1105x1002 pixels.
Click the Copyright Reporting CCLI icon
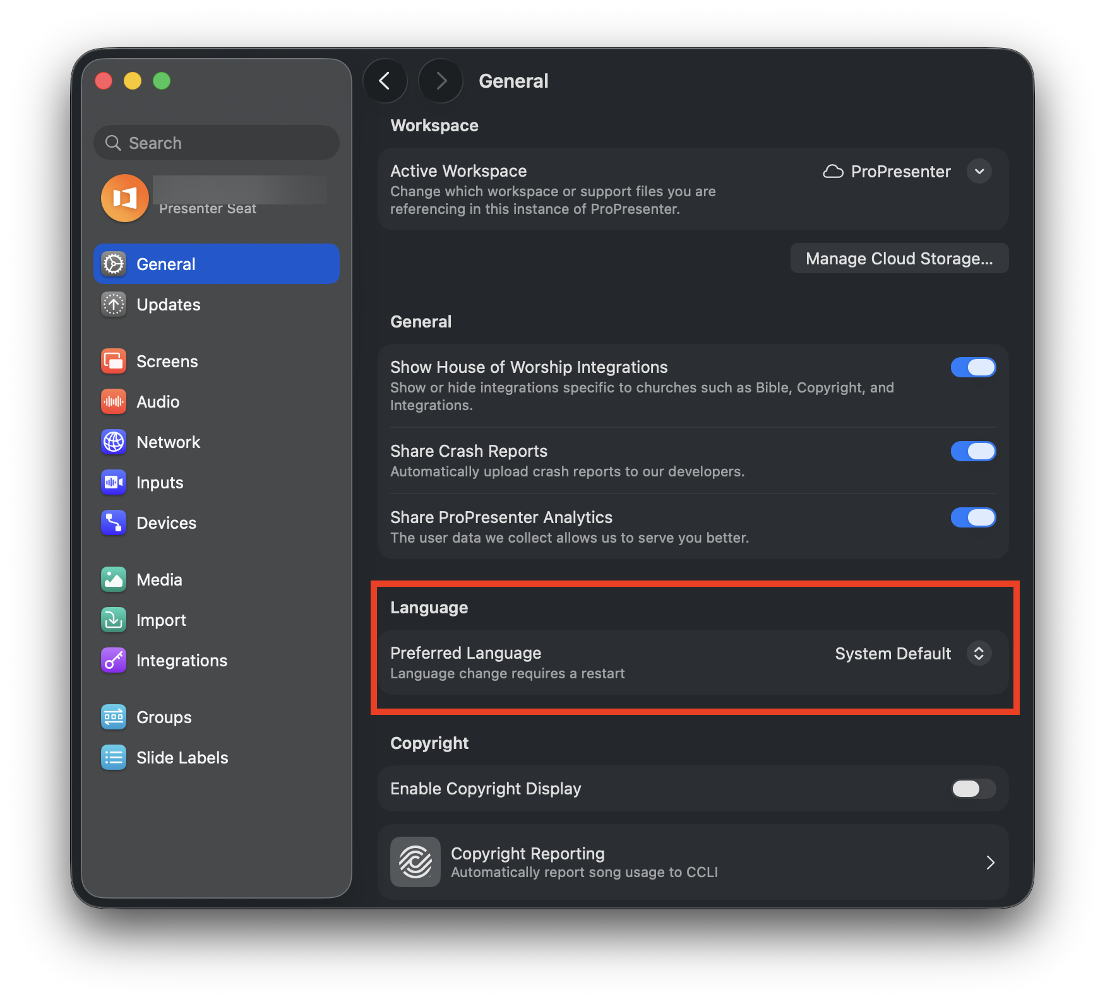tap(415, 862)
